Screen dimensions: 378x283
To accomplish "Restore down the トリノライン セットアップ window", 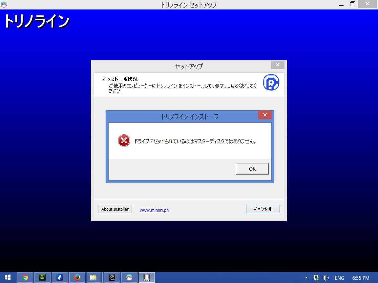I will pos(352,4).
